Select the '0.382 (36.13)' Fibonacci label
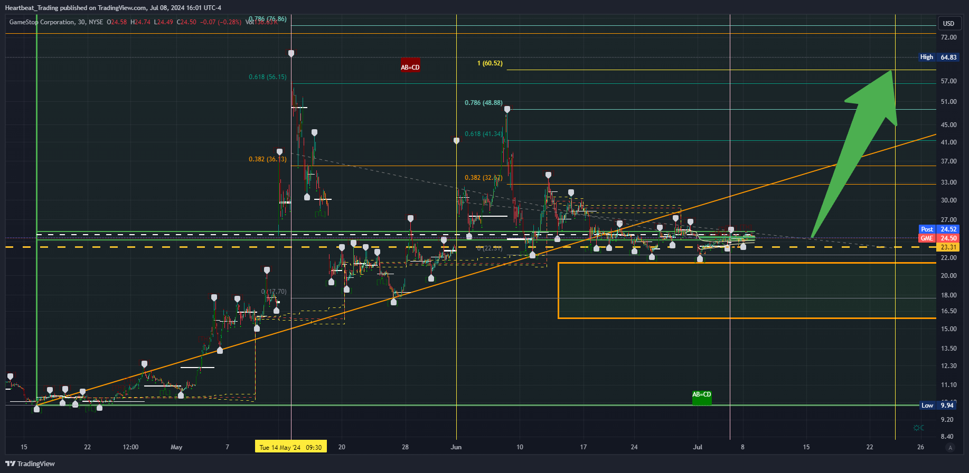The image size is (969, 473). point(268,159)
